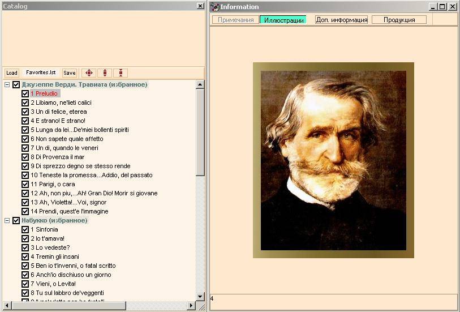Click the Verdi portrait illustration

(333, 160)
